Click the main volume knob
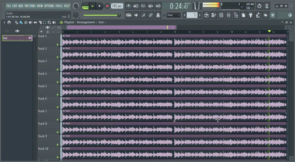 76,6
